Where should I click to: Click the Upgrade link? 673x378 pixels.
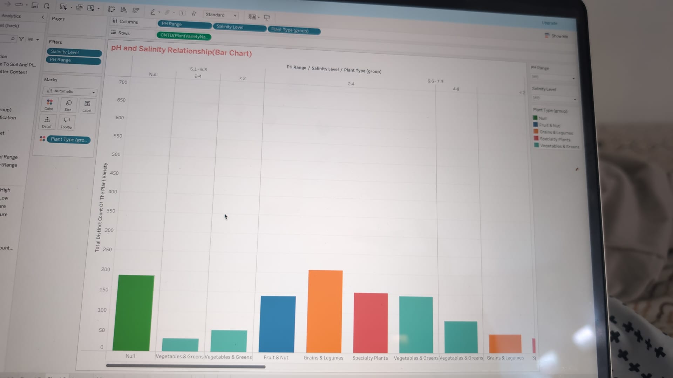click(549, 23)
